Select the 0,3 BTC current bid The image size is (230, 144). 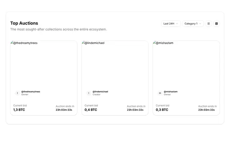(162, 110)
